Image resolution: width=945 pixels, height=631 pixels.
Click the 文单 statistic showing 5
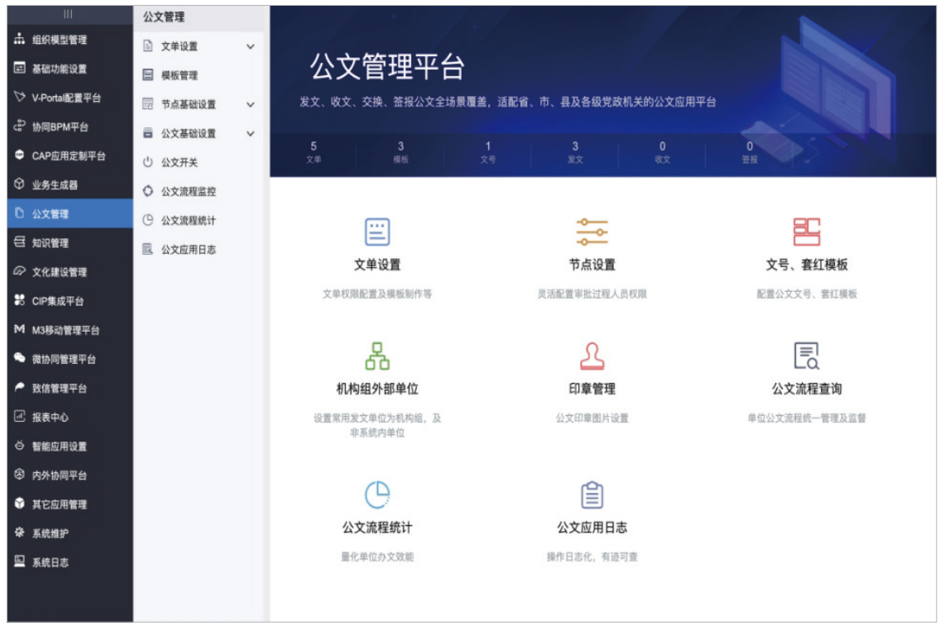(314, 151)
